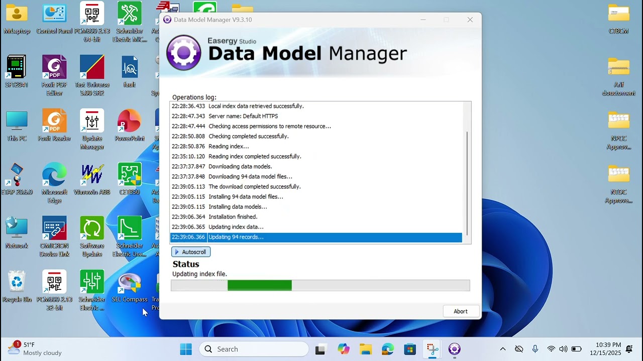643x361 pixels.
Task: Launch SEL Compass shortcut
Action: tap(130, 287)
